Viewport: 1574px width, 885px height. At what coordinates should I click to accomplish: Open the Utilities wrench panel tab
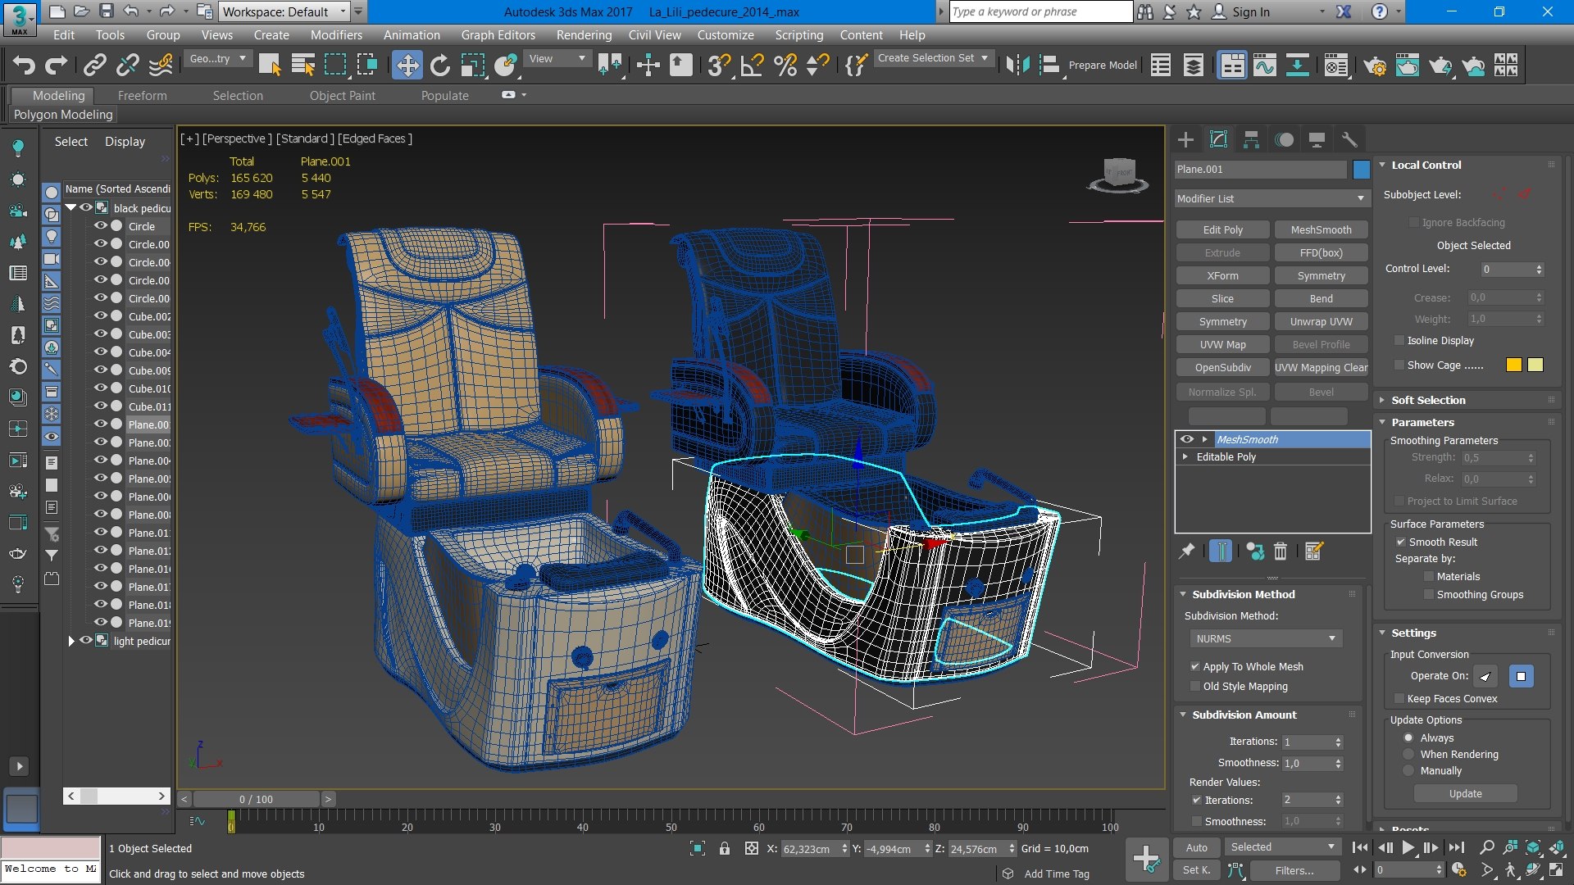(x=1349, y=139)
